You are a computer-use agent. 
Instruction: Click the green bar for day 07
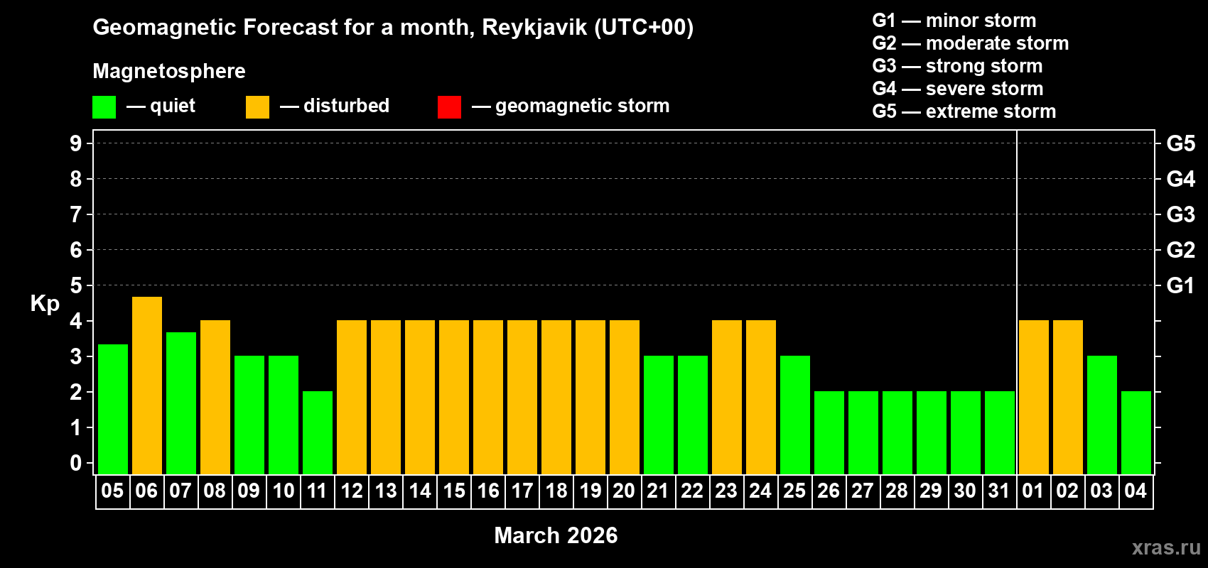pyautogui.click(x=181, y=403)
